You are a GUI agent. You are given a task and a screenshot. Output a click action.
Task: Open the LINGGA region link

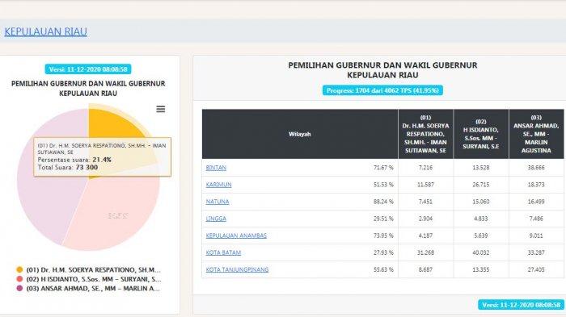pos(216,219)
